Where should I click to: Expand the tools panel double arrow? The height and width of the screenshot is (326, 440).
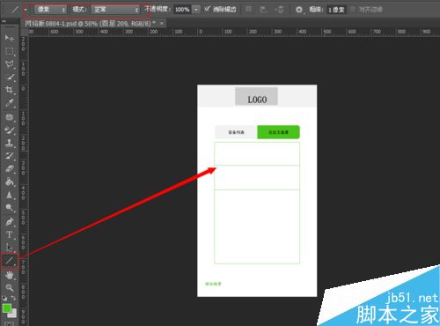(4, 21)
